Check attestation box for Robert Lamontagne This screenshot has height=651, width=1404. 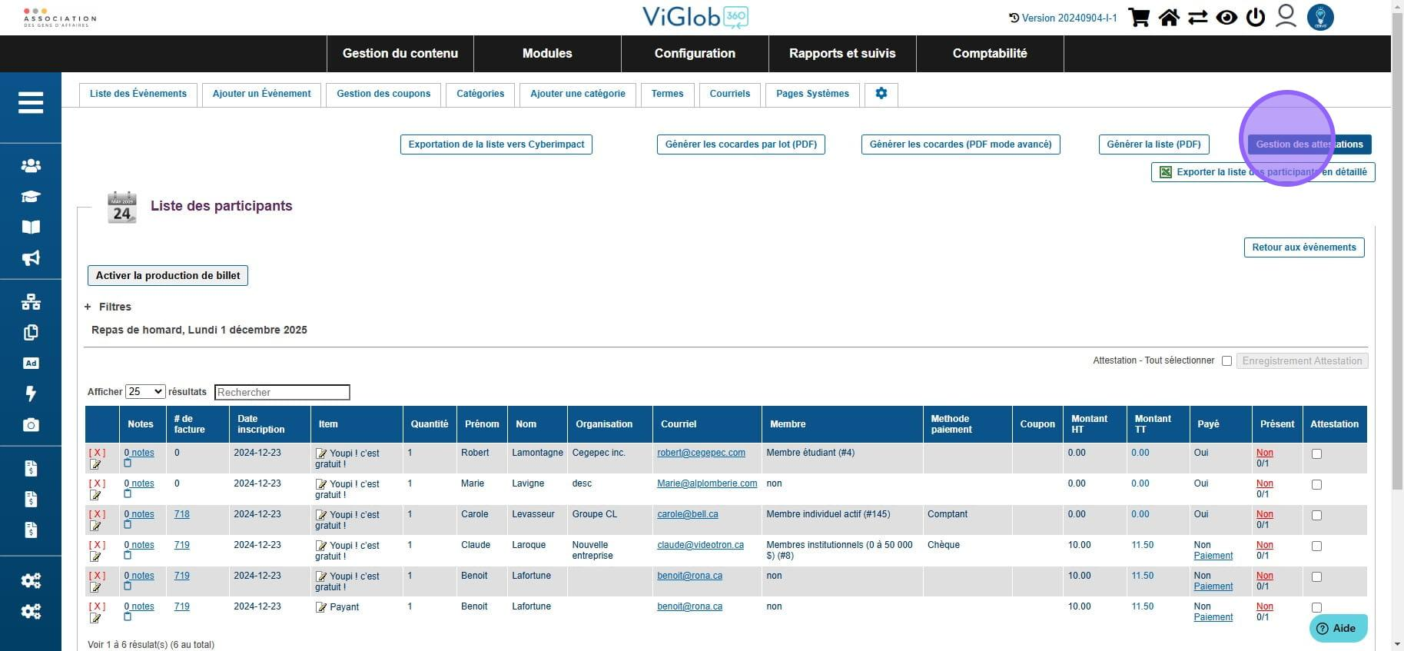coord(1316,454)
